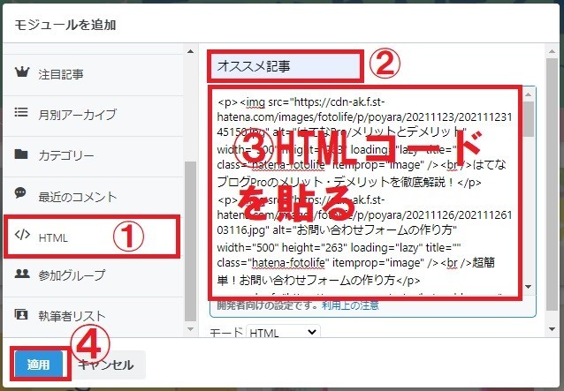The height and width of the screenshot is (391, 564).
Task: Click the folder icon beside カテゴリー
Action: pyautogui.click(x=21, y=154)
